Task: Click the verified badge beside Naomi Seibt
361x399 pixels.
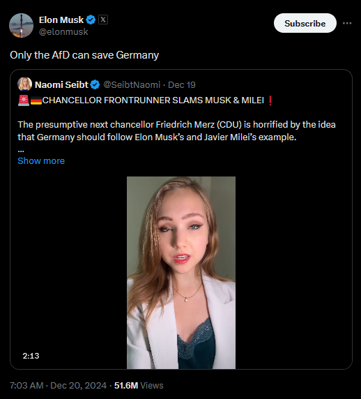Action: [95, 84]
